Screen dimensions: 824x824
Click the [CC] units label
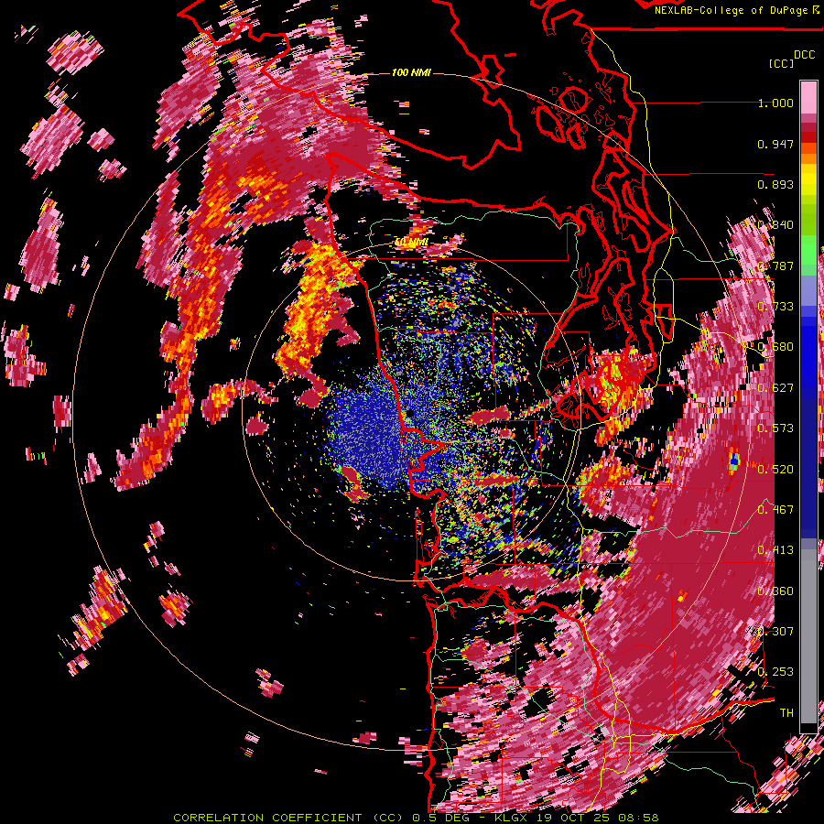[781, 63]
